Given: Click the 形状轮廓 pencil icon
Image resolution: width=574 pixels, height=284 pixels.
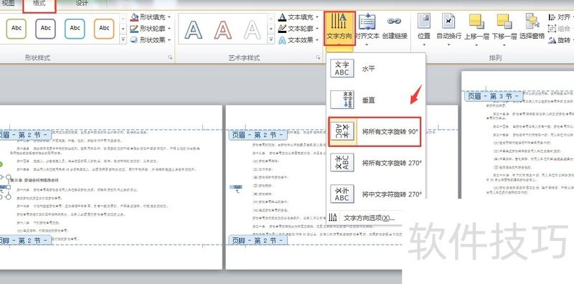Looking at the screenshot, I should (134, 28).
